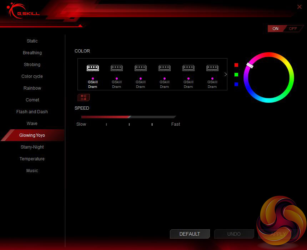307x250 pixels.
Task: Select the fourth GSkill Dram module icon
Action: coord(165,68)
